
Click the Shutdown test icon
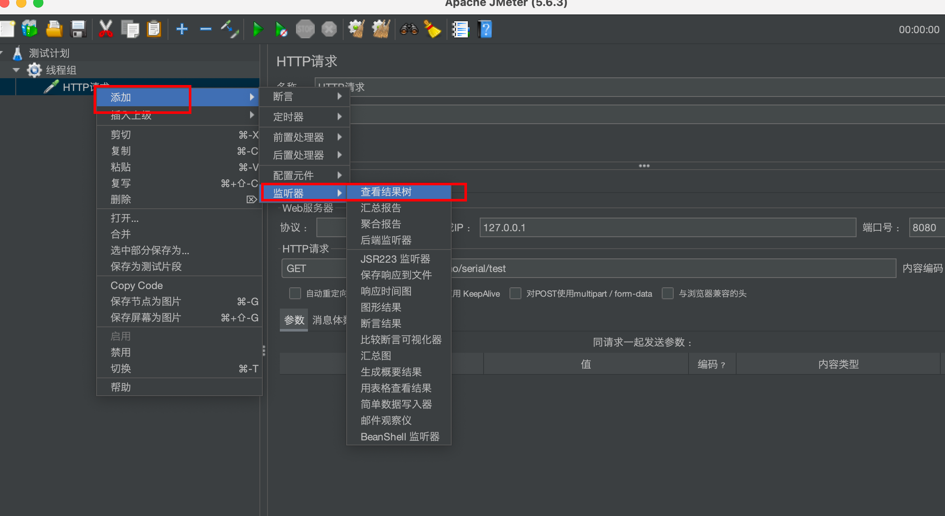[x=329, y=29]
